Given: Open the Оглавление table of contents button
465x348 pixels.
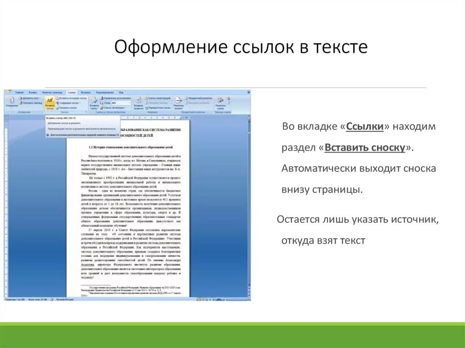Looking at the screenshot, I should click(x=11, y=103).
